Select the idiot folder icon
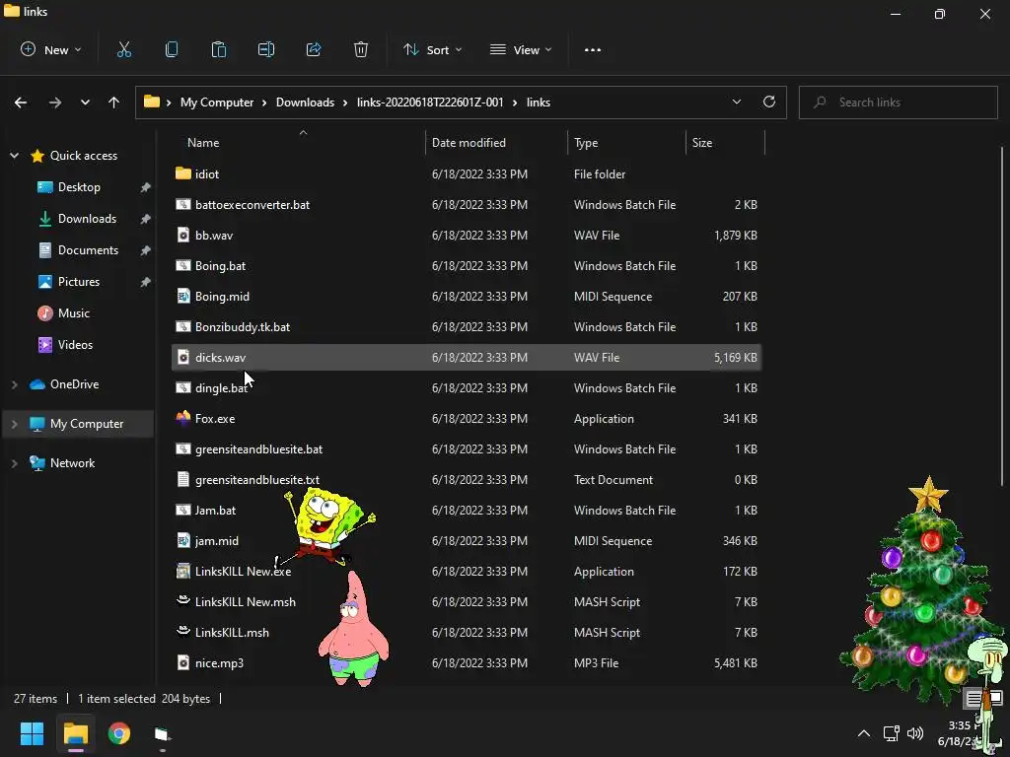This screenshot has height=757, width=1010. [183, 173]
